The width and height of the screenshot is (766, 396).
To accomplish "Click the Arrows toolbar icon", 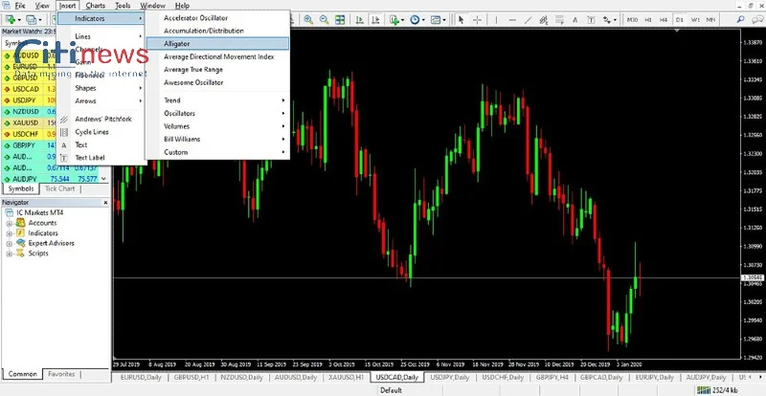I will click(607, 19).
